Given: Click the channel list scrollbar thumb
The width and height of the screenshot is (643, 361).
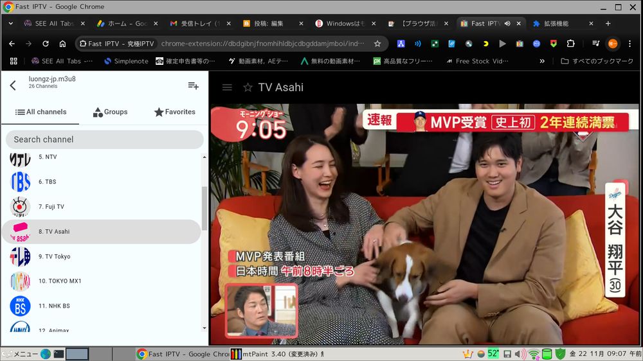Looking at the screenshot, I should pyautogui.click(x=204, y=208).
